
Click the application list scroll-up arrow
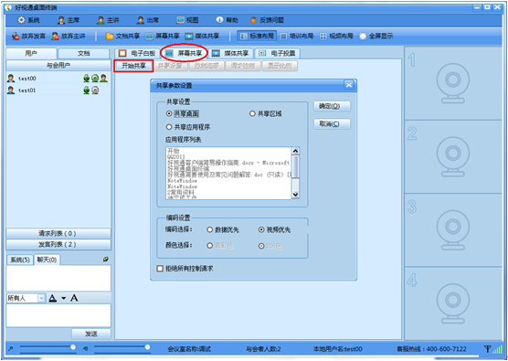(295, 151)
